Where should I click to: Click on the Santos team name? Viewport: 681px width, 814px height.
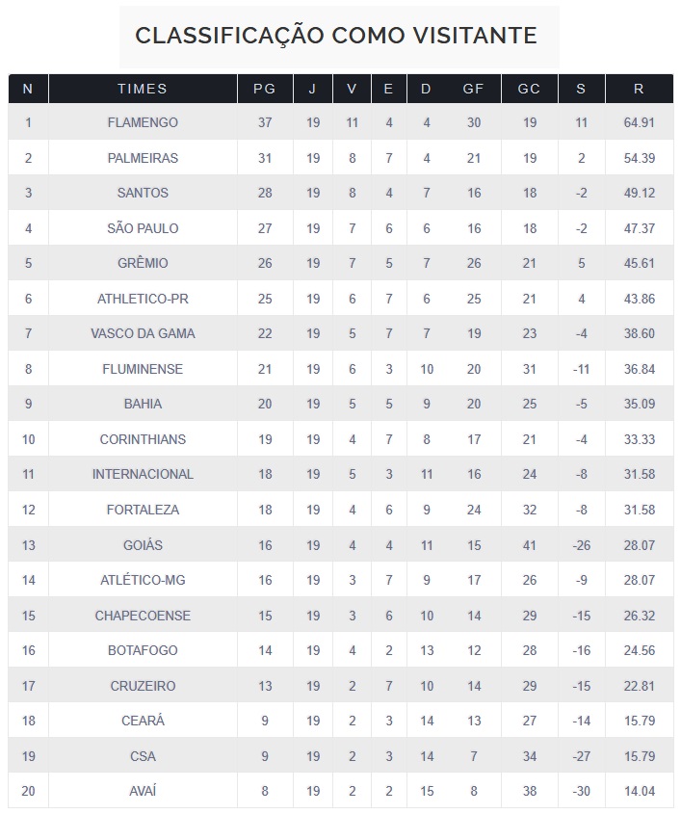click(x=143, y=193)
